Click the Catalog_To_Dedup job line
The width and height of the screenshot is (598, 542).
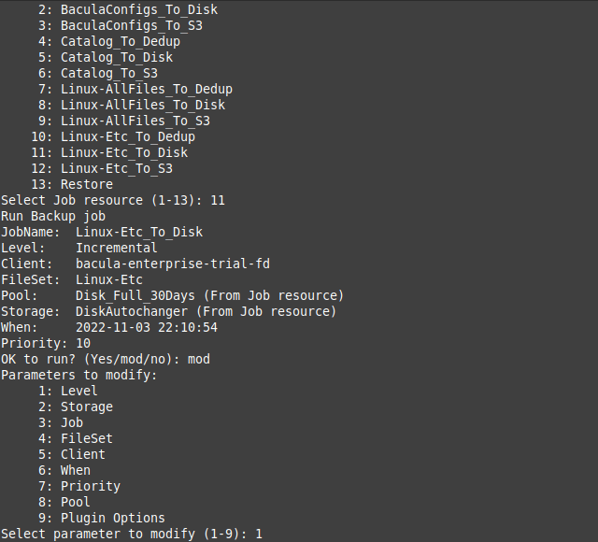109,41
